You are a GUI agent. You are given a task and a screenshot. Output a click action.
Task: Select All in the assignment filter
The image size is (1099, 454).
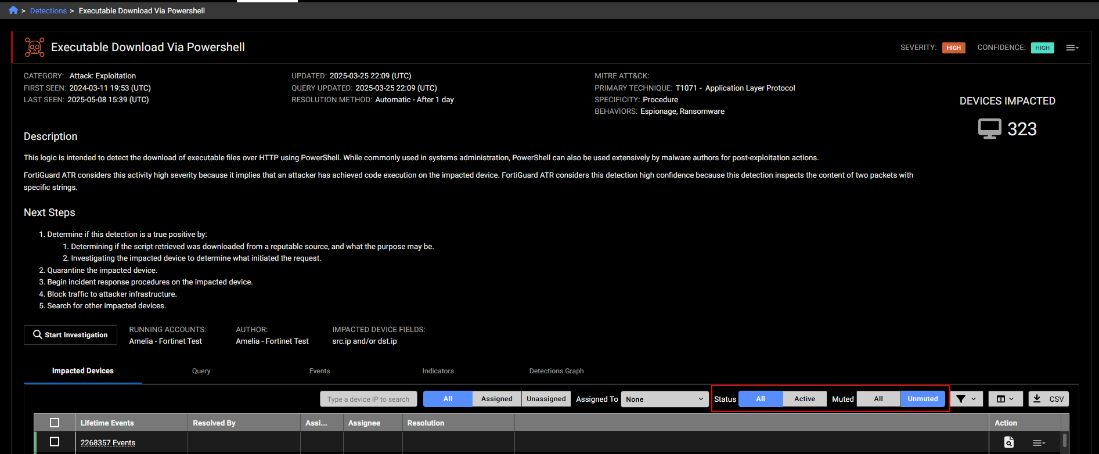point(448,399)
